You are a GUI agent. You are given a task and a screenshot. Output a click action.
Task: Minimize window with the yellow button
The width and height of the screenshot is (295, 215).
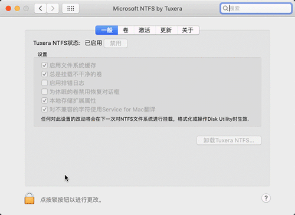coord(17,8)
